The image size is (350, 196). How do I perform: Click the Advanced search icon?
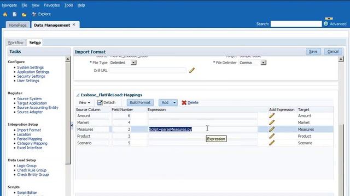click(x=326, y=23)
